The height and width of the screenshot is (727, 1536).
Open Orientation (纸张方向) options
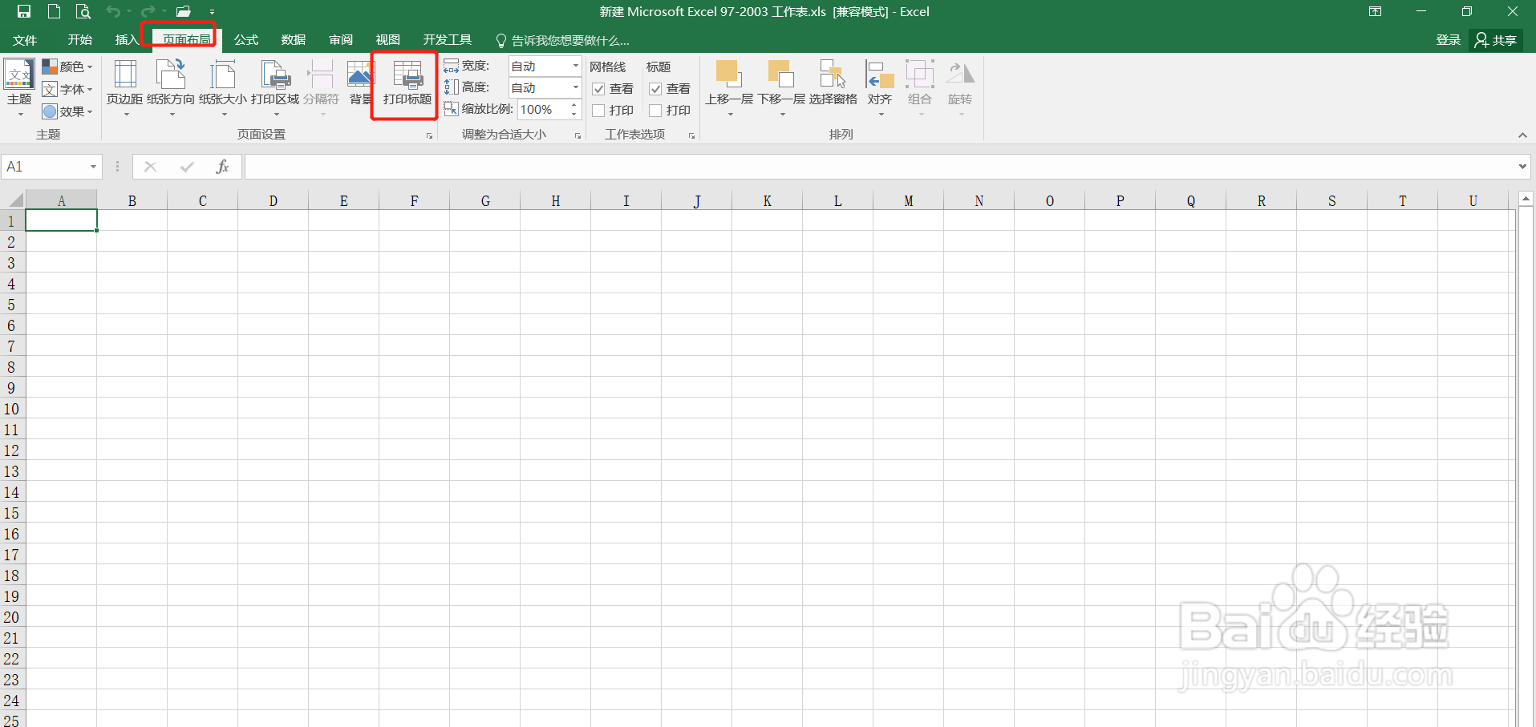(171, 88)
